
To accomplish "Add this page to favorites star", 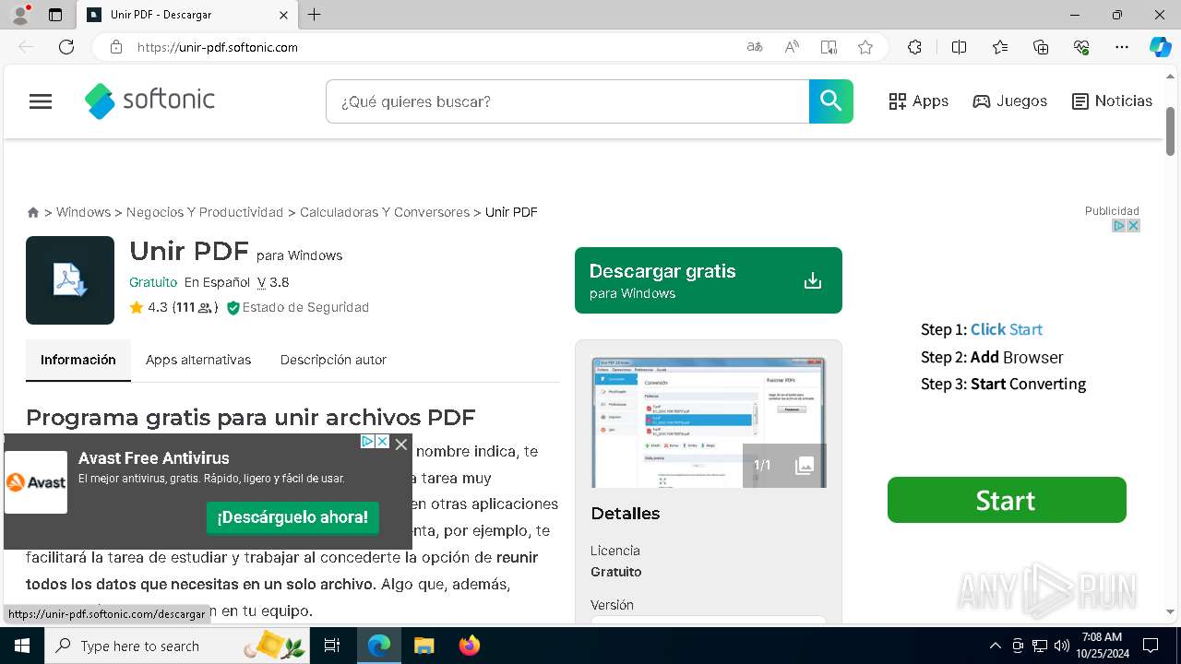I will pyautogui.click(x=865, y=47).
